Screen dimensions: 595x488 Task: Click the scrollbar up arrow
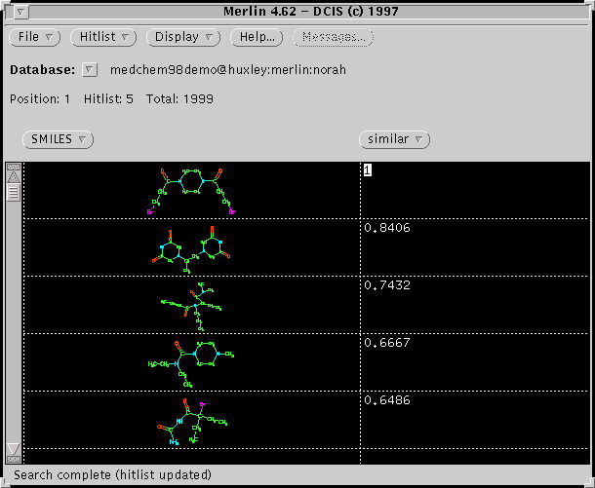14,177
